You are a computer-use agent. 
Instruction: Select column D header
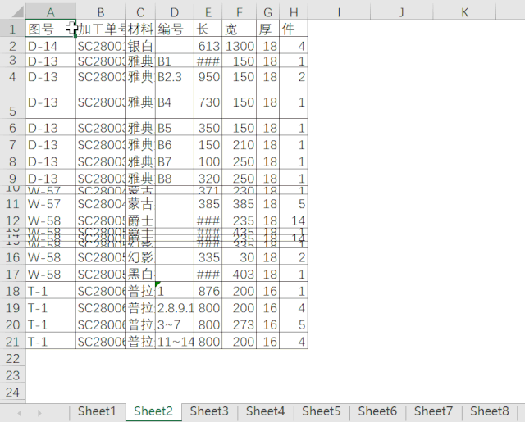[x=175, y=12]
